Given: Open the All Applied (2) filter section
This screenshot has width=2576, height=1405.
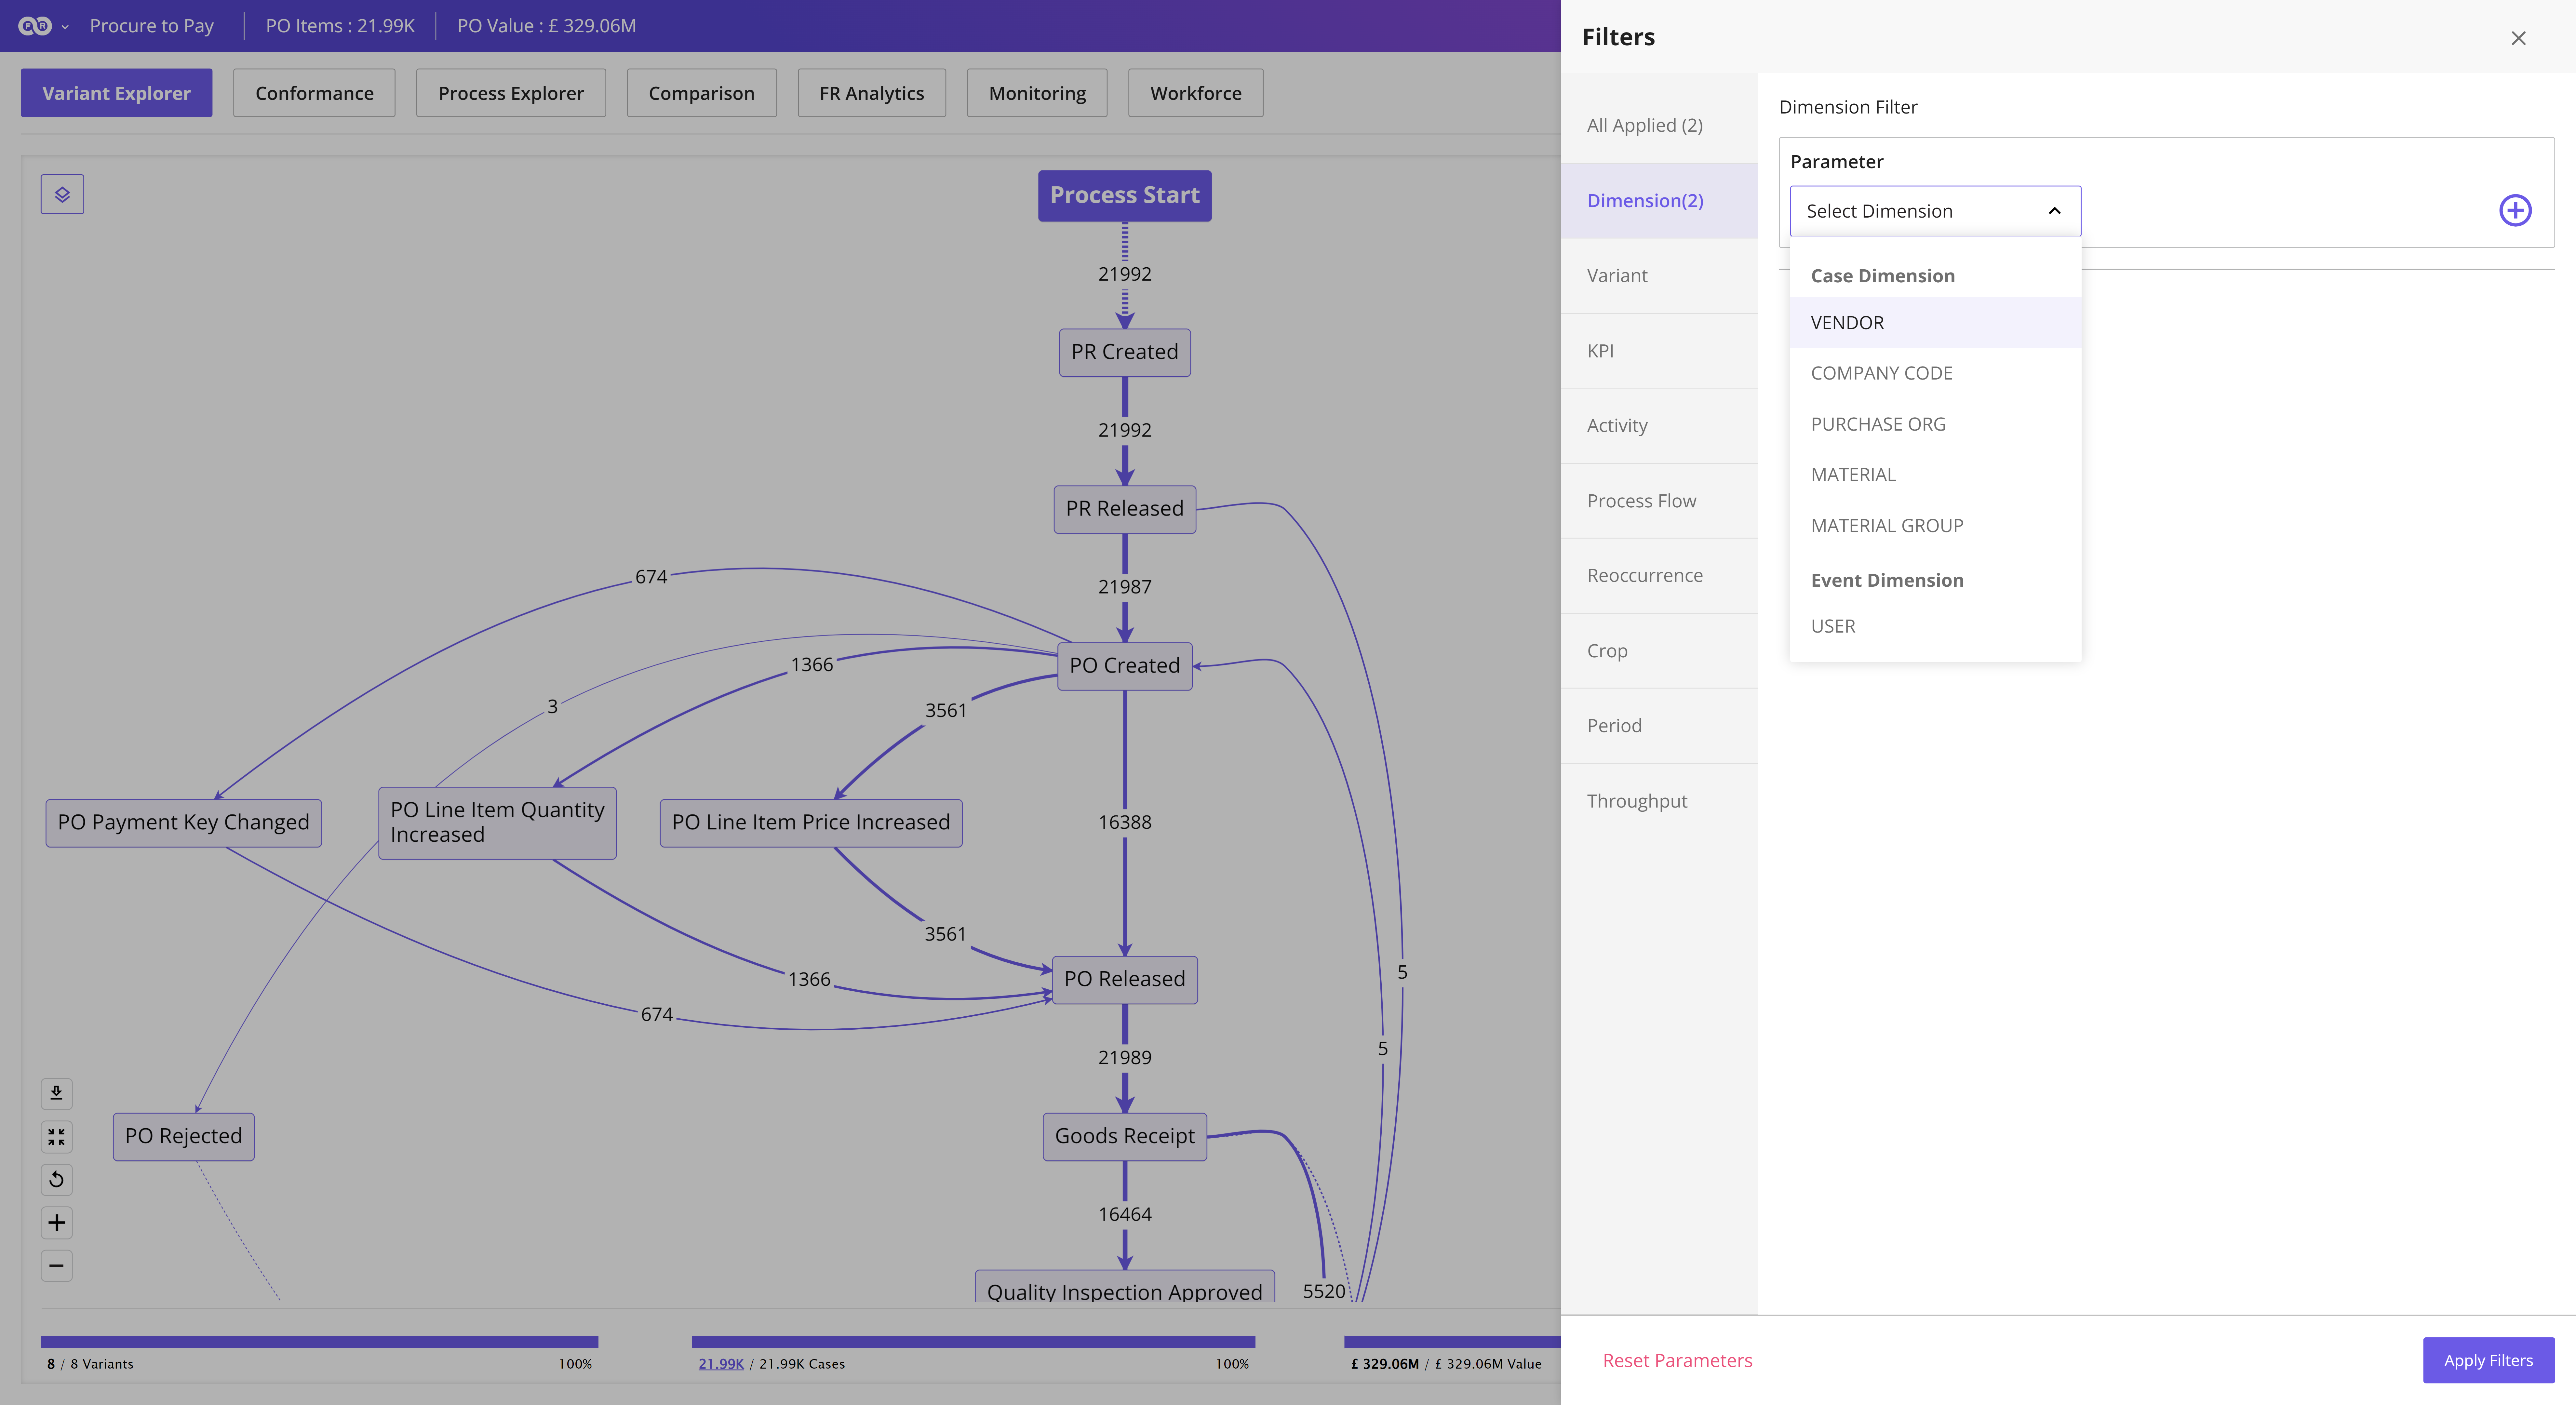Looking at the screenshot, I should click(x=1659, y=125).
